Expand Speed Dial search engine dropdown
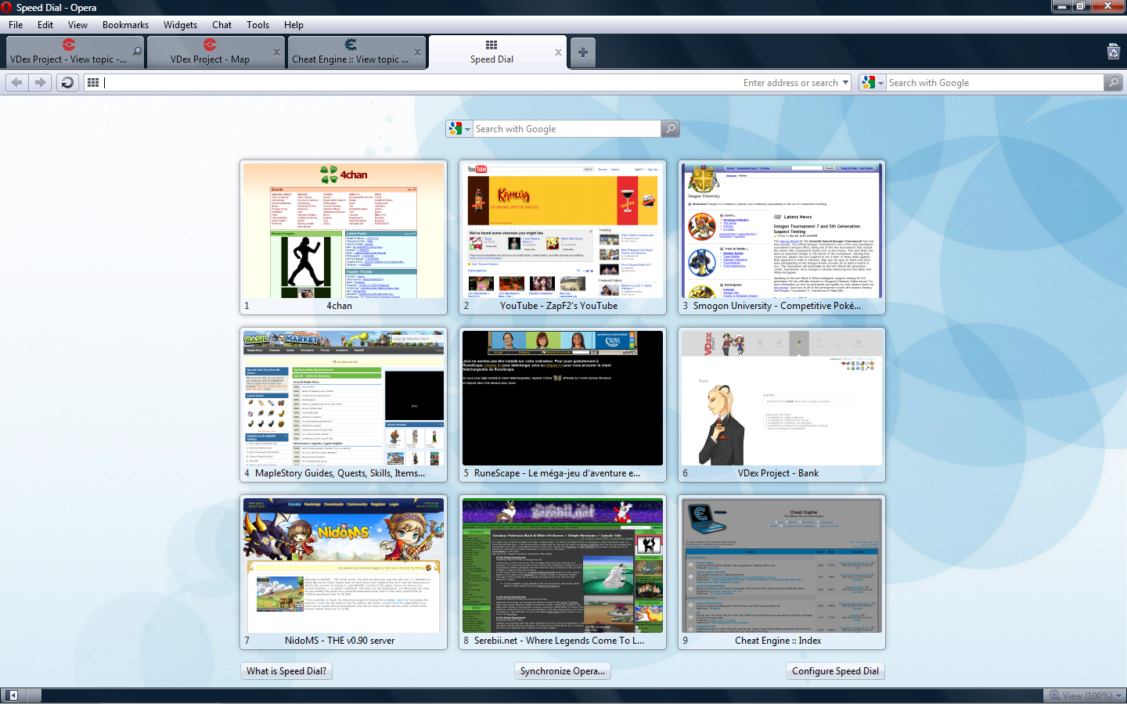Screen dimensions: 1127x704 coord(468,130)
